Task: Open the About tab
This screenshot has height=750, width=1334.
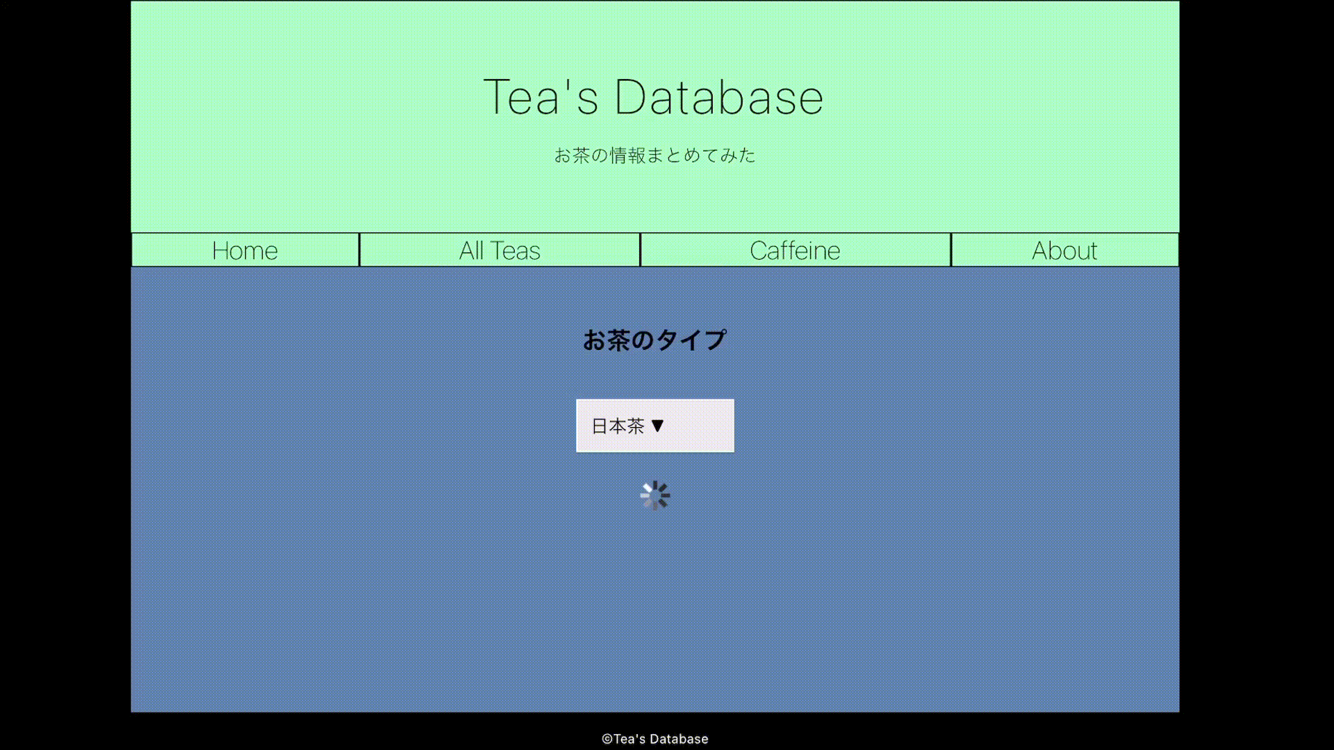Action: point(1064,251)
